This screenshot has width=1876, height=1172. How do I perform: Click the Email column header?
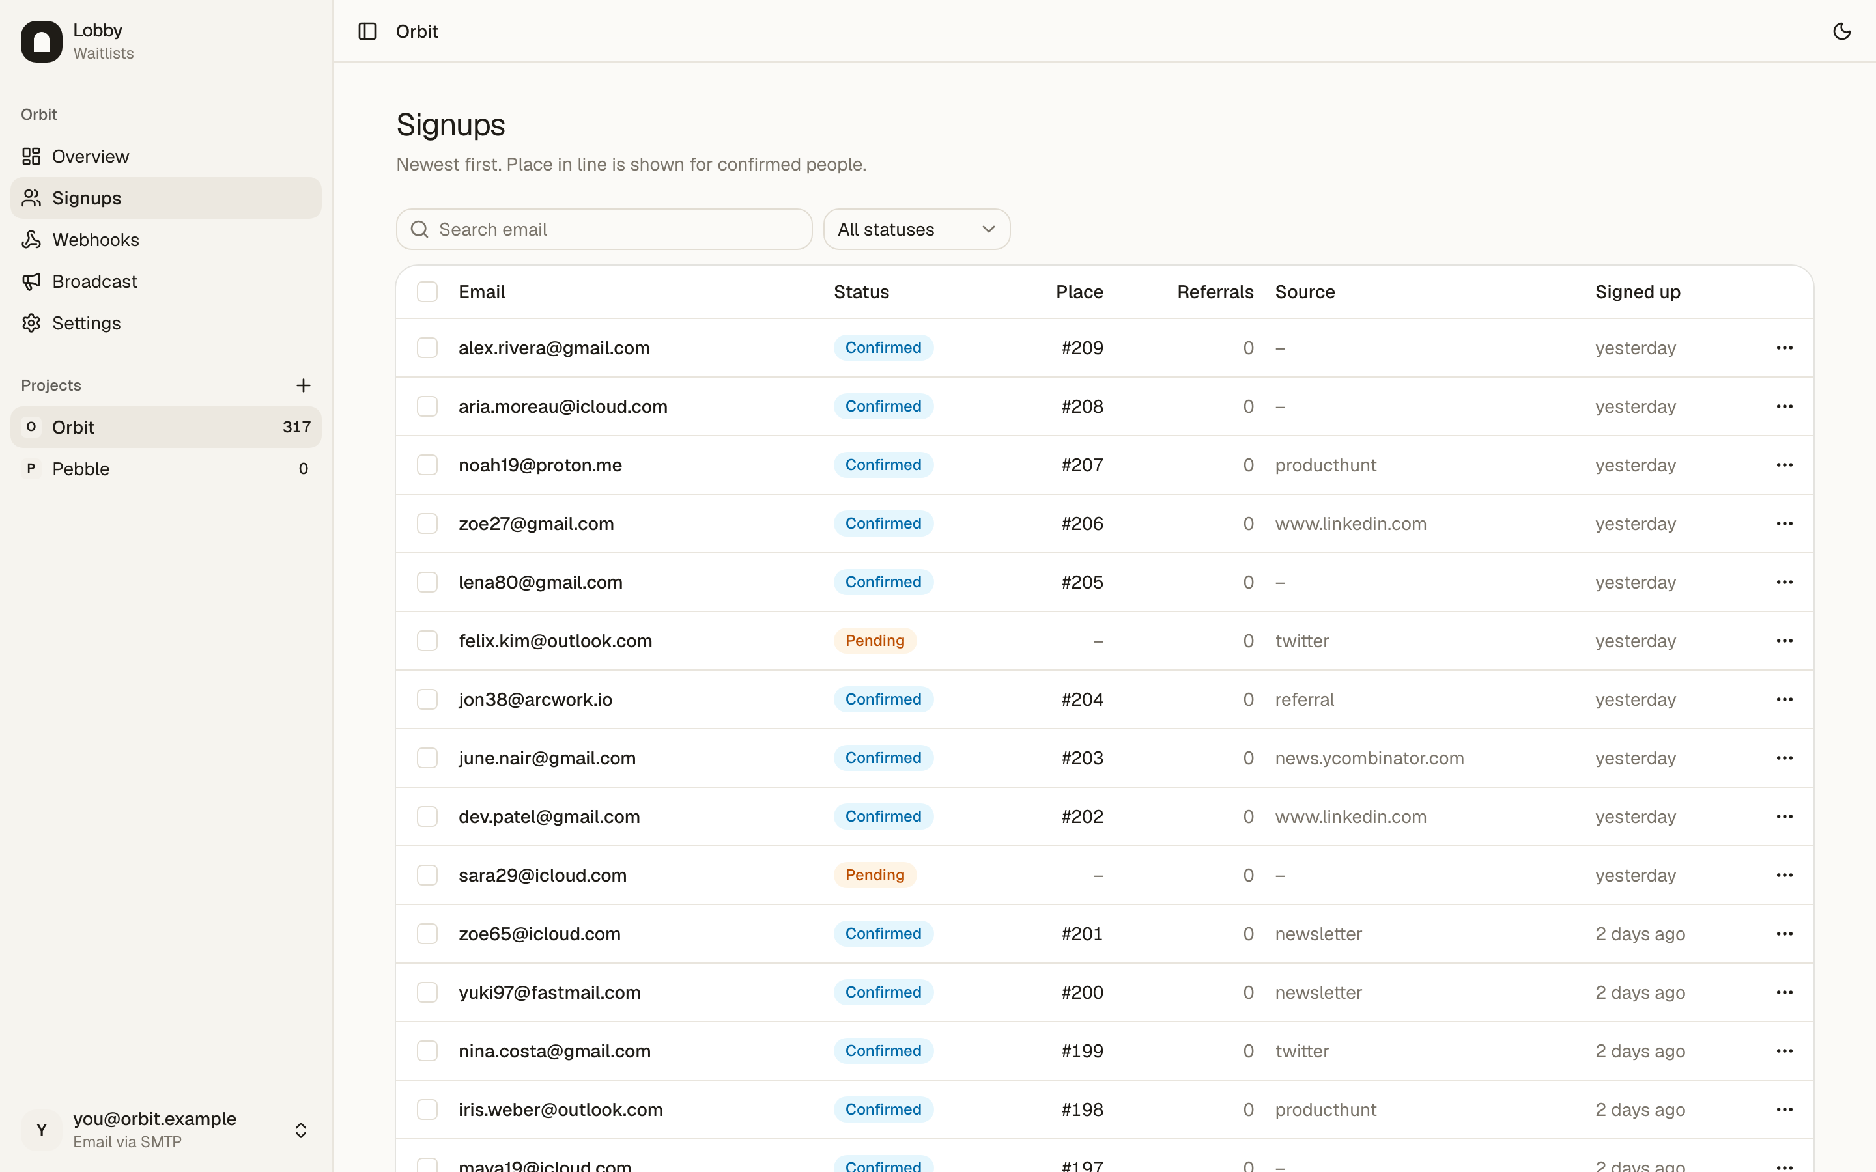click(x=481, y=292)
